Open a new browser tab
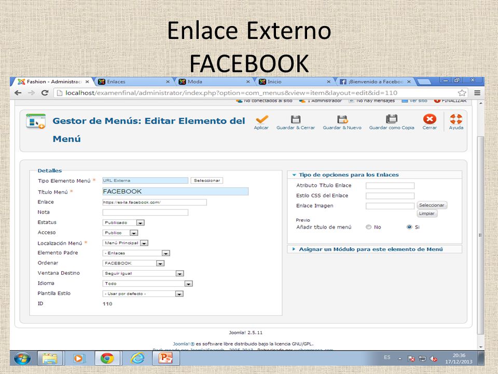This screenshot has width=498, height=374. point(424,82)
